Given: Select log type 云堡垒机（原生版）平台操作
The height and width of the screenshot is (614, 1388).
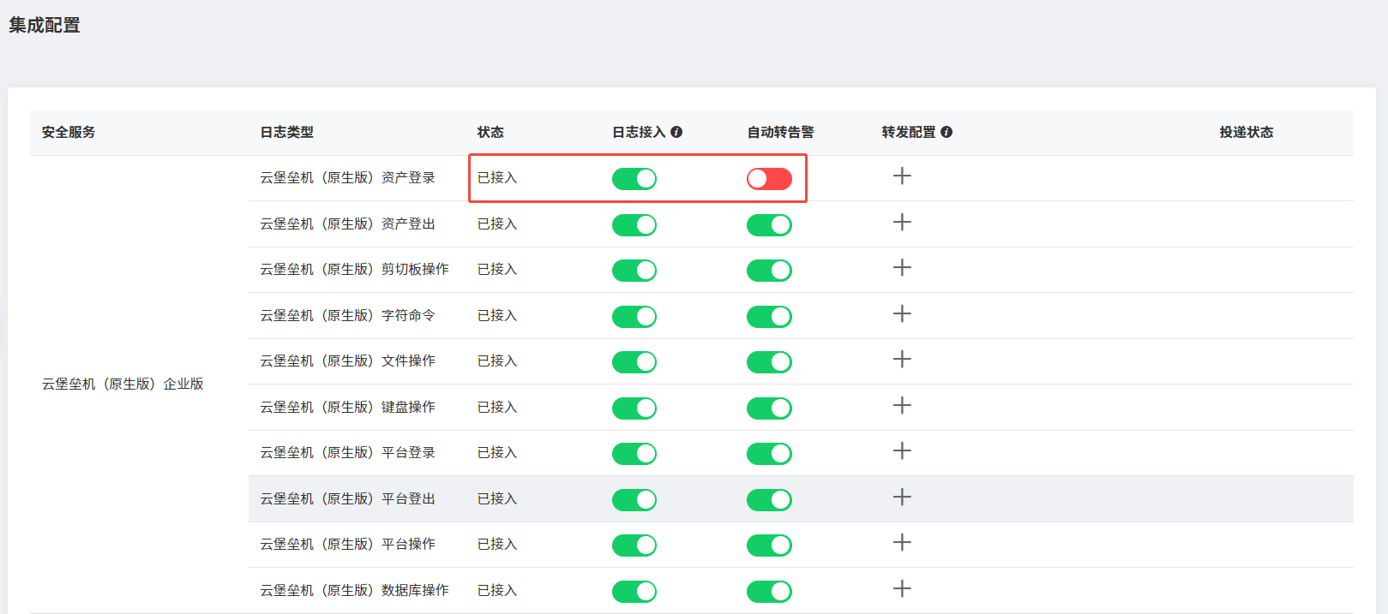Looking at the screenshot, I should (x=348, y=544).
